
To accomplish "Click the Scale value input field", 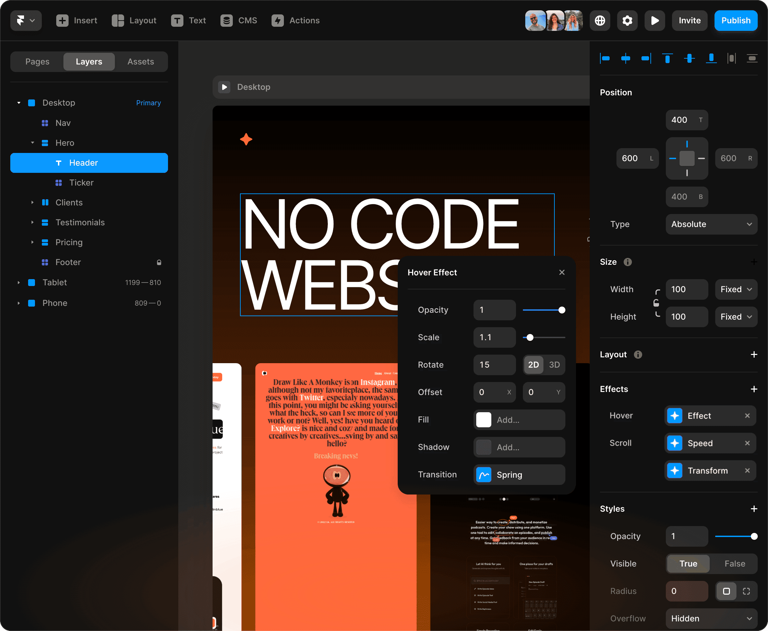I will 494,337.
